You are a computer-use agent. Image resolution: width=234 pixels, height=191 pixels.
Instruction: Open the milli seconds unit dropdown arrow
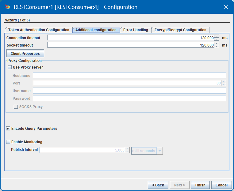(160, 151)
